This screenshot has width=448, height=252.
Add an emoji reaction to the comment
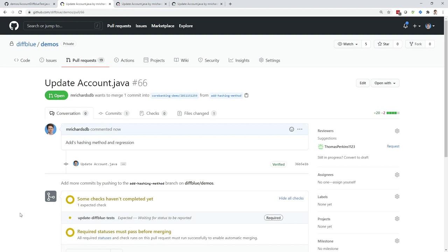point(292,129)
